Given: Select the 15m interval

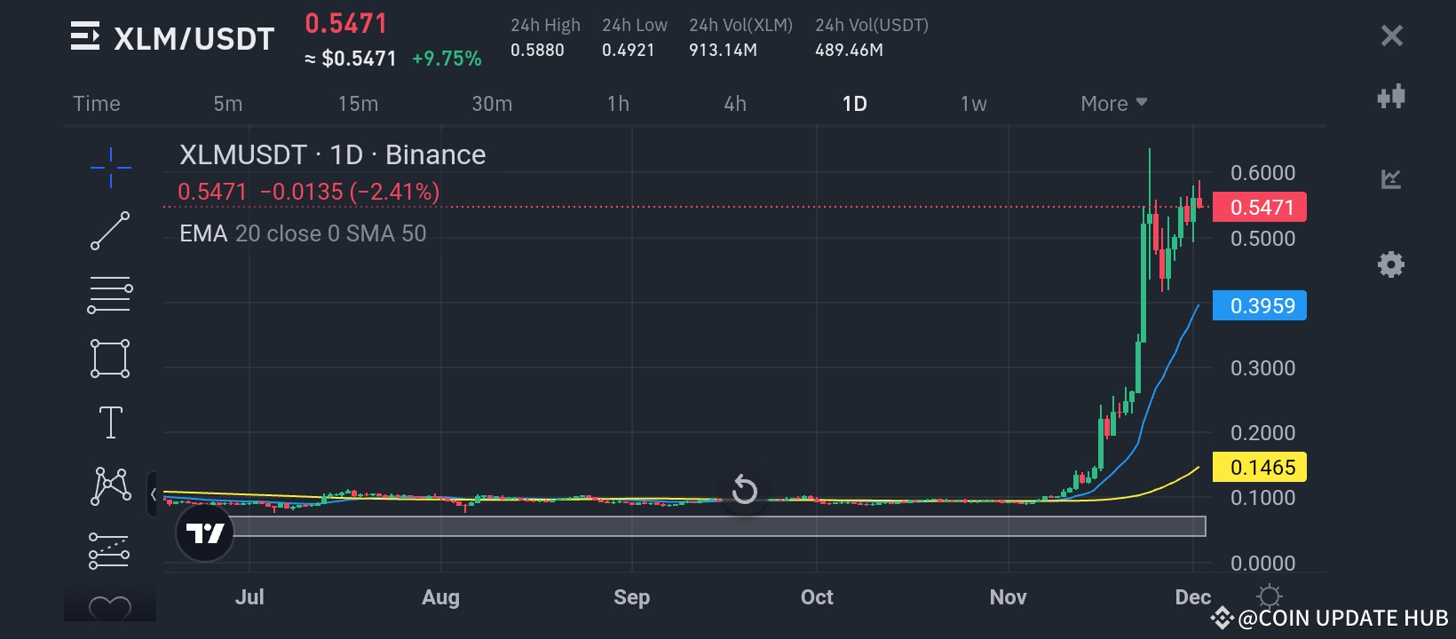Looking at the screenshot, I should coord(358,104).
